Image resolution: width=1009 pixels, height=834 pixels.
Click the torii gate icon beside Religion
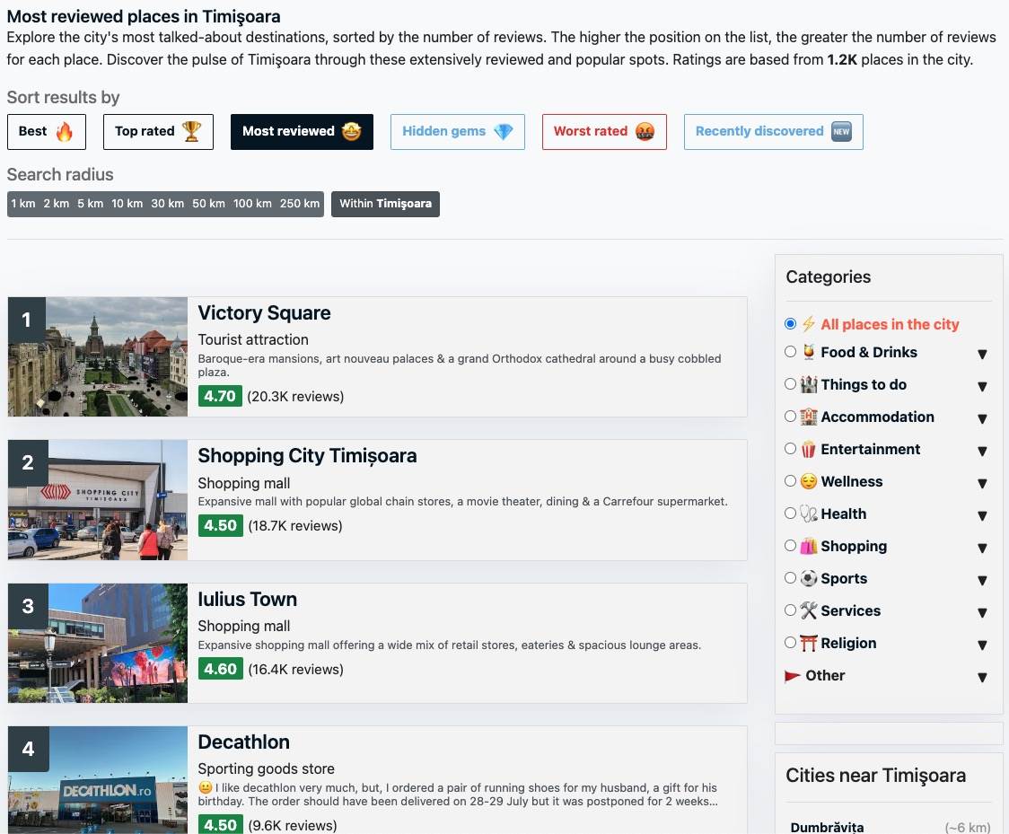(809, 644)
